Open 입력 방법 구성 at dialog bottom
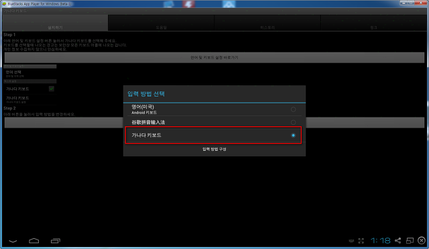 coord(214,149)
